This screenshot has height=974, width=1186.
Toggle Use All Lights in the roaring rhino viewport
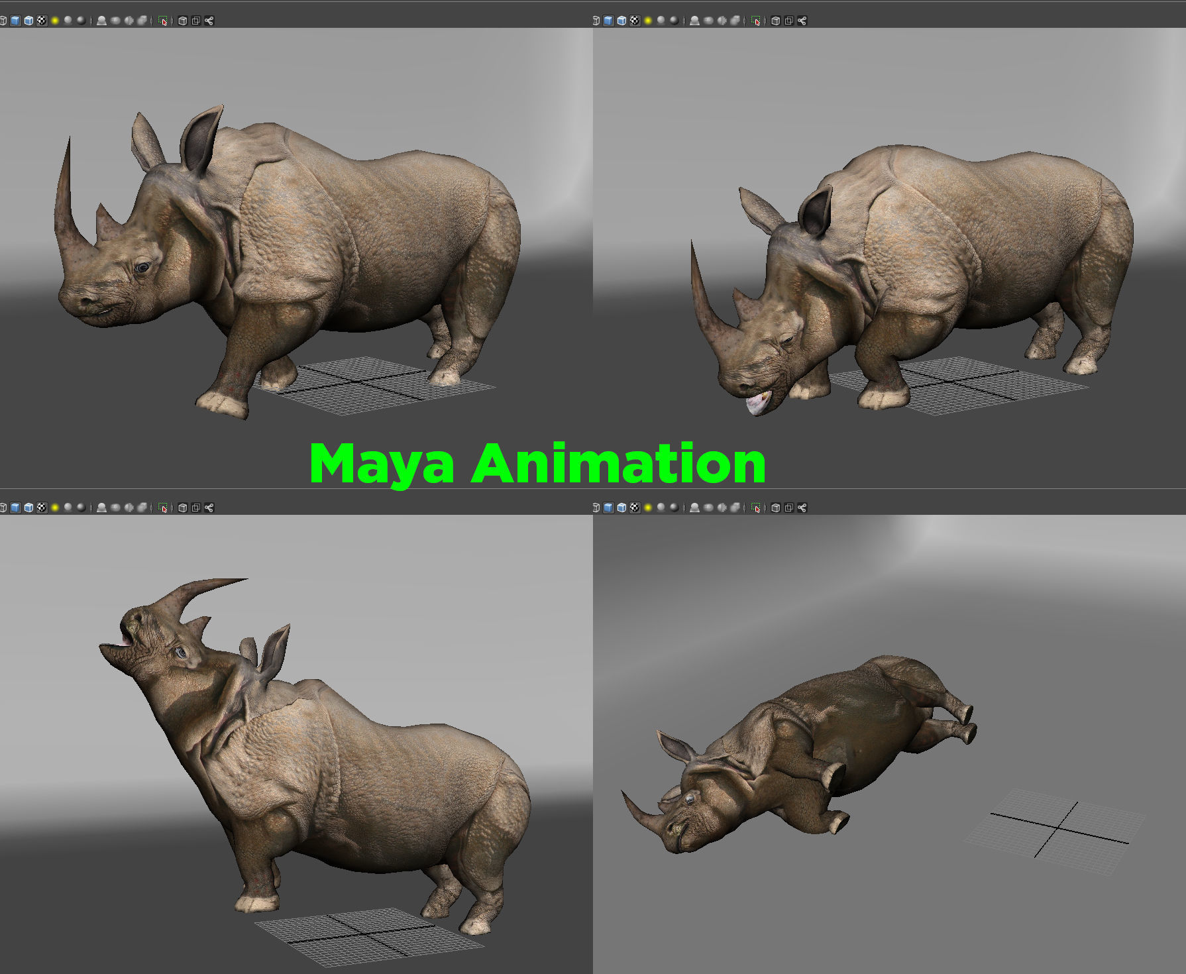click(55, 508)
